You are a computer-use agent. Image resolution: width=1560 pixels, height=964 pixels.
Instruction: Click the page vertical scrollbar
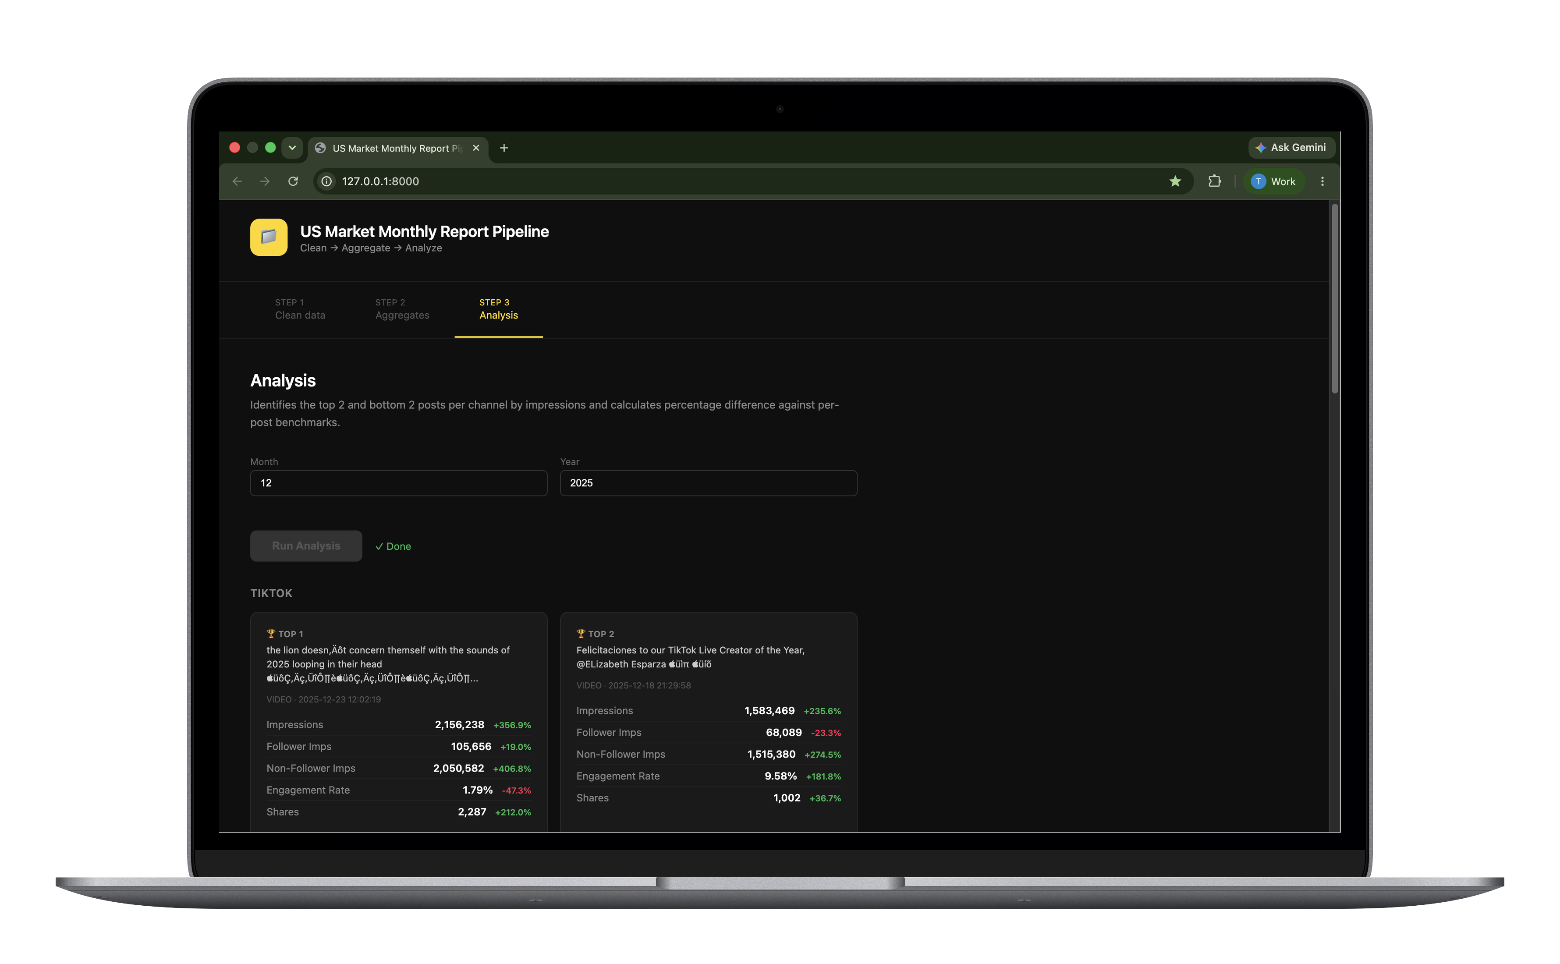click(x=1334, y=298)
